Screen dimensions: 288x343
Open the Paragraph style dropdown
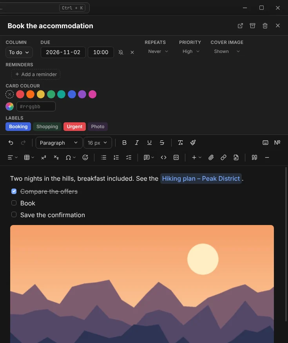pos(59,143)
